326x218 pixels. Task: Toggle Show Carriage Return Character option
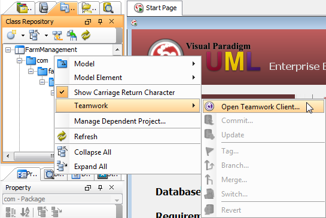[128, 93]
